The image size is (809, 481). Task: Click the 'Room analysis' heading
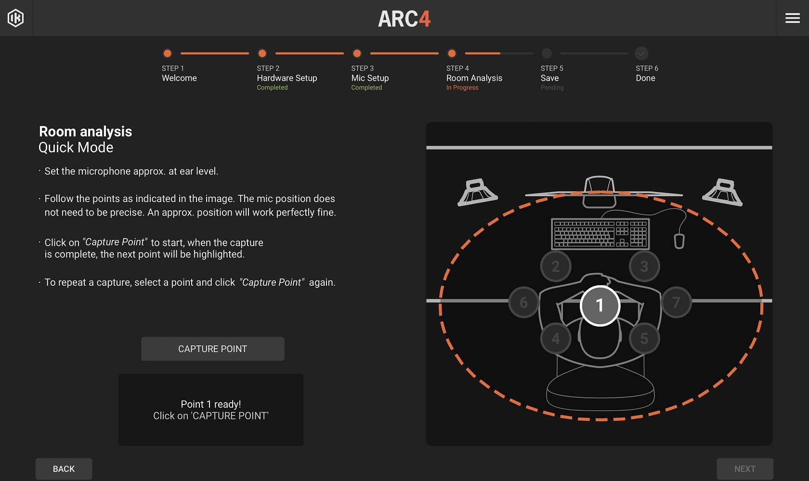pyautogui.click(x=85, y=131)
